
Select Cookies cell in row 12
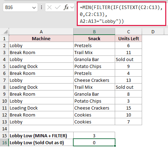point(94,115)
